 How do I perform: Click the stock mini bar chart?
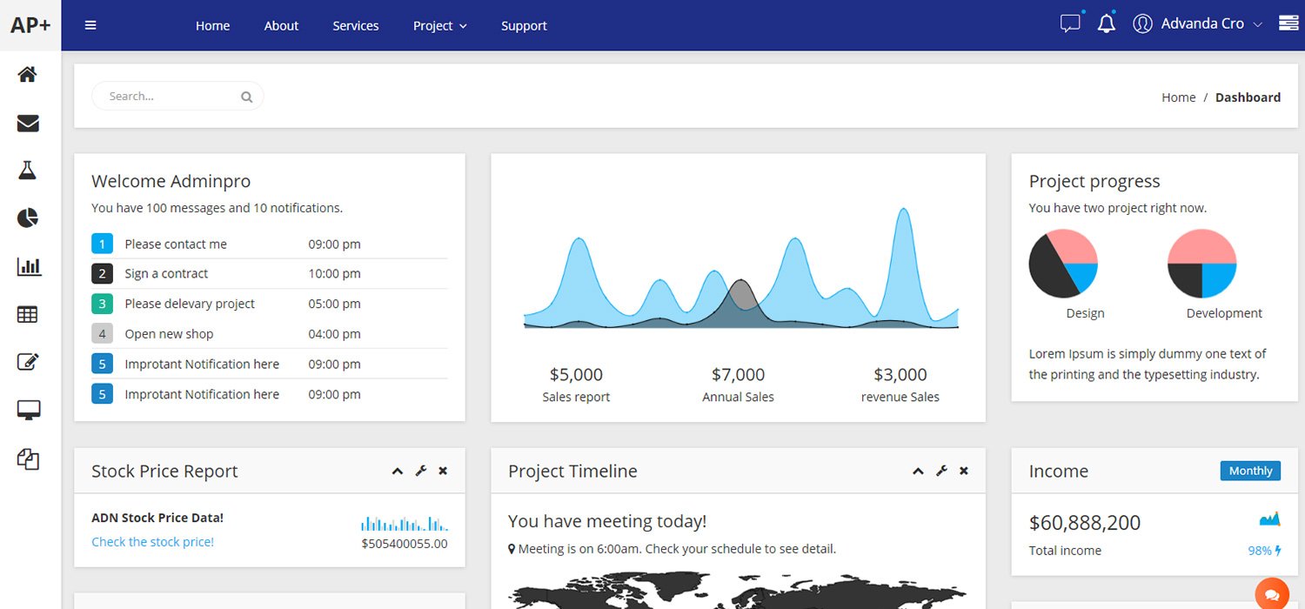click(x=405, y=523)
